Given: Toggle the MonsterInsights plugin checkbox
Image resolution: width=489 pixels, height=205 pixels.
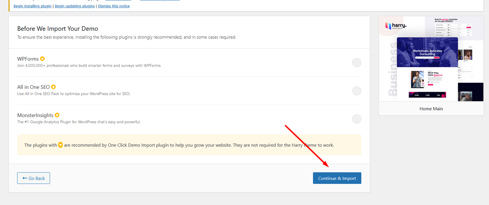Looking at the screenshot, I should point(357,119).
